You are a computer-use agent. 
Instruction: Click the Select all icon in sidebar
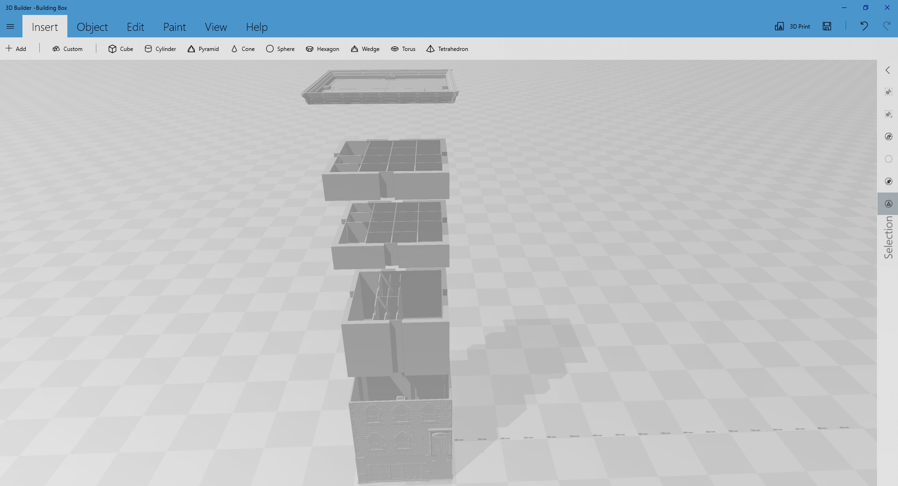[888, 136]
